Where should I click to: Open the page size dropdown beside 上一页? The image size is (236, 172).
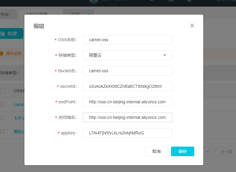pyautogui.click(x=208, y=152)
